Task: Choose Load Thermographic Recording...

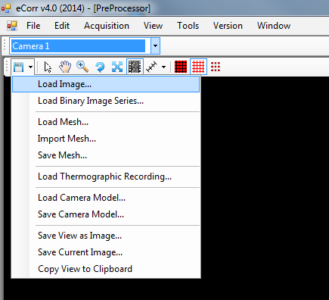Action: click(106, 177)
